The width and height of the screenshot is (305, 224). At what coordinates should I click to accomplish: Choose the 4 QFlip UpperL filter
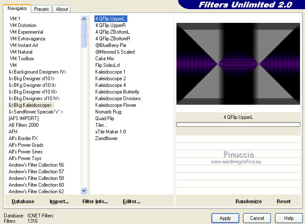[111, 19]
